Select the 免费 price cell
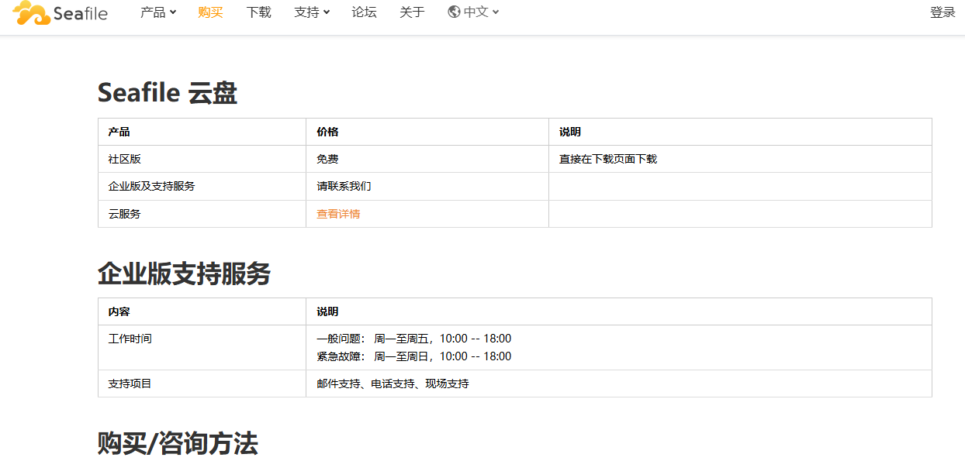This screenshot has height=461, width=965. pos(427,159)
